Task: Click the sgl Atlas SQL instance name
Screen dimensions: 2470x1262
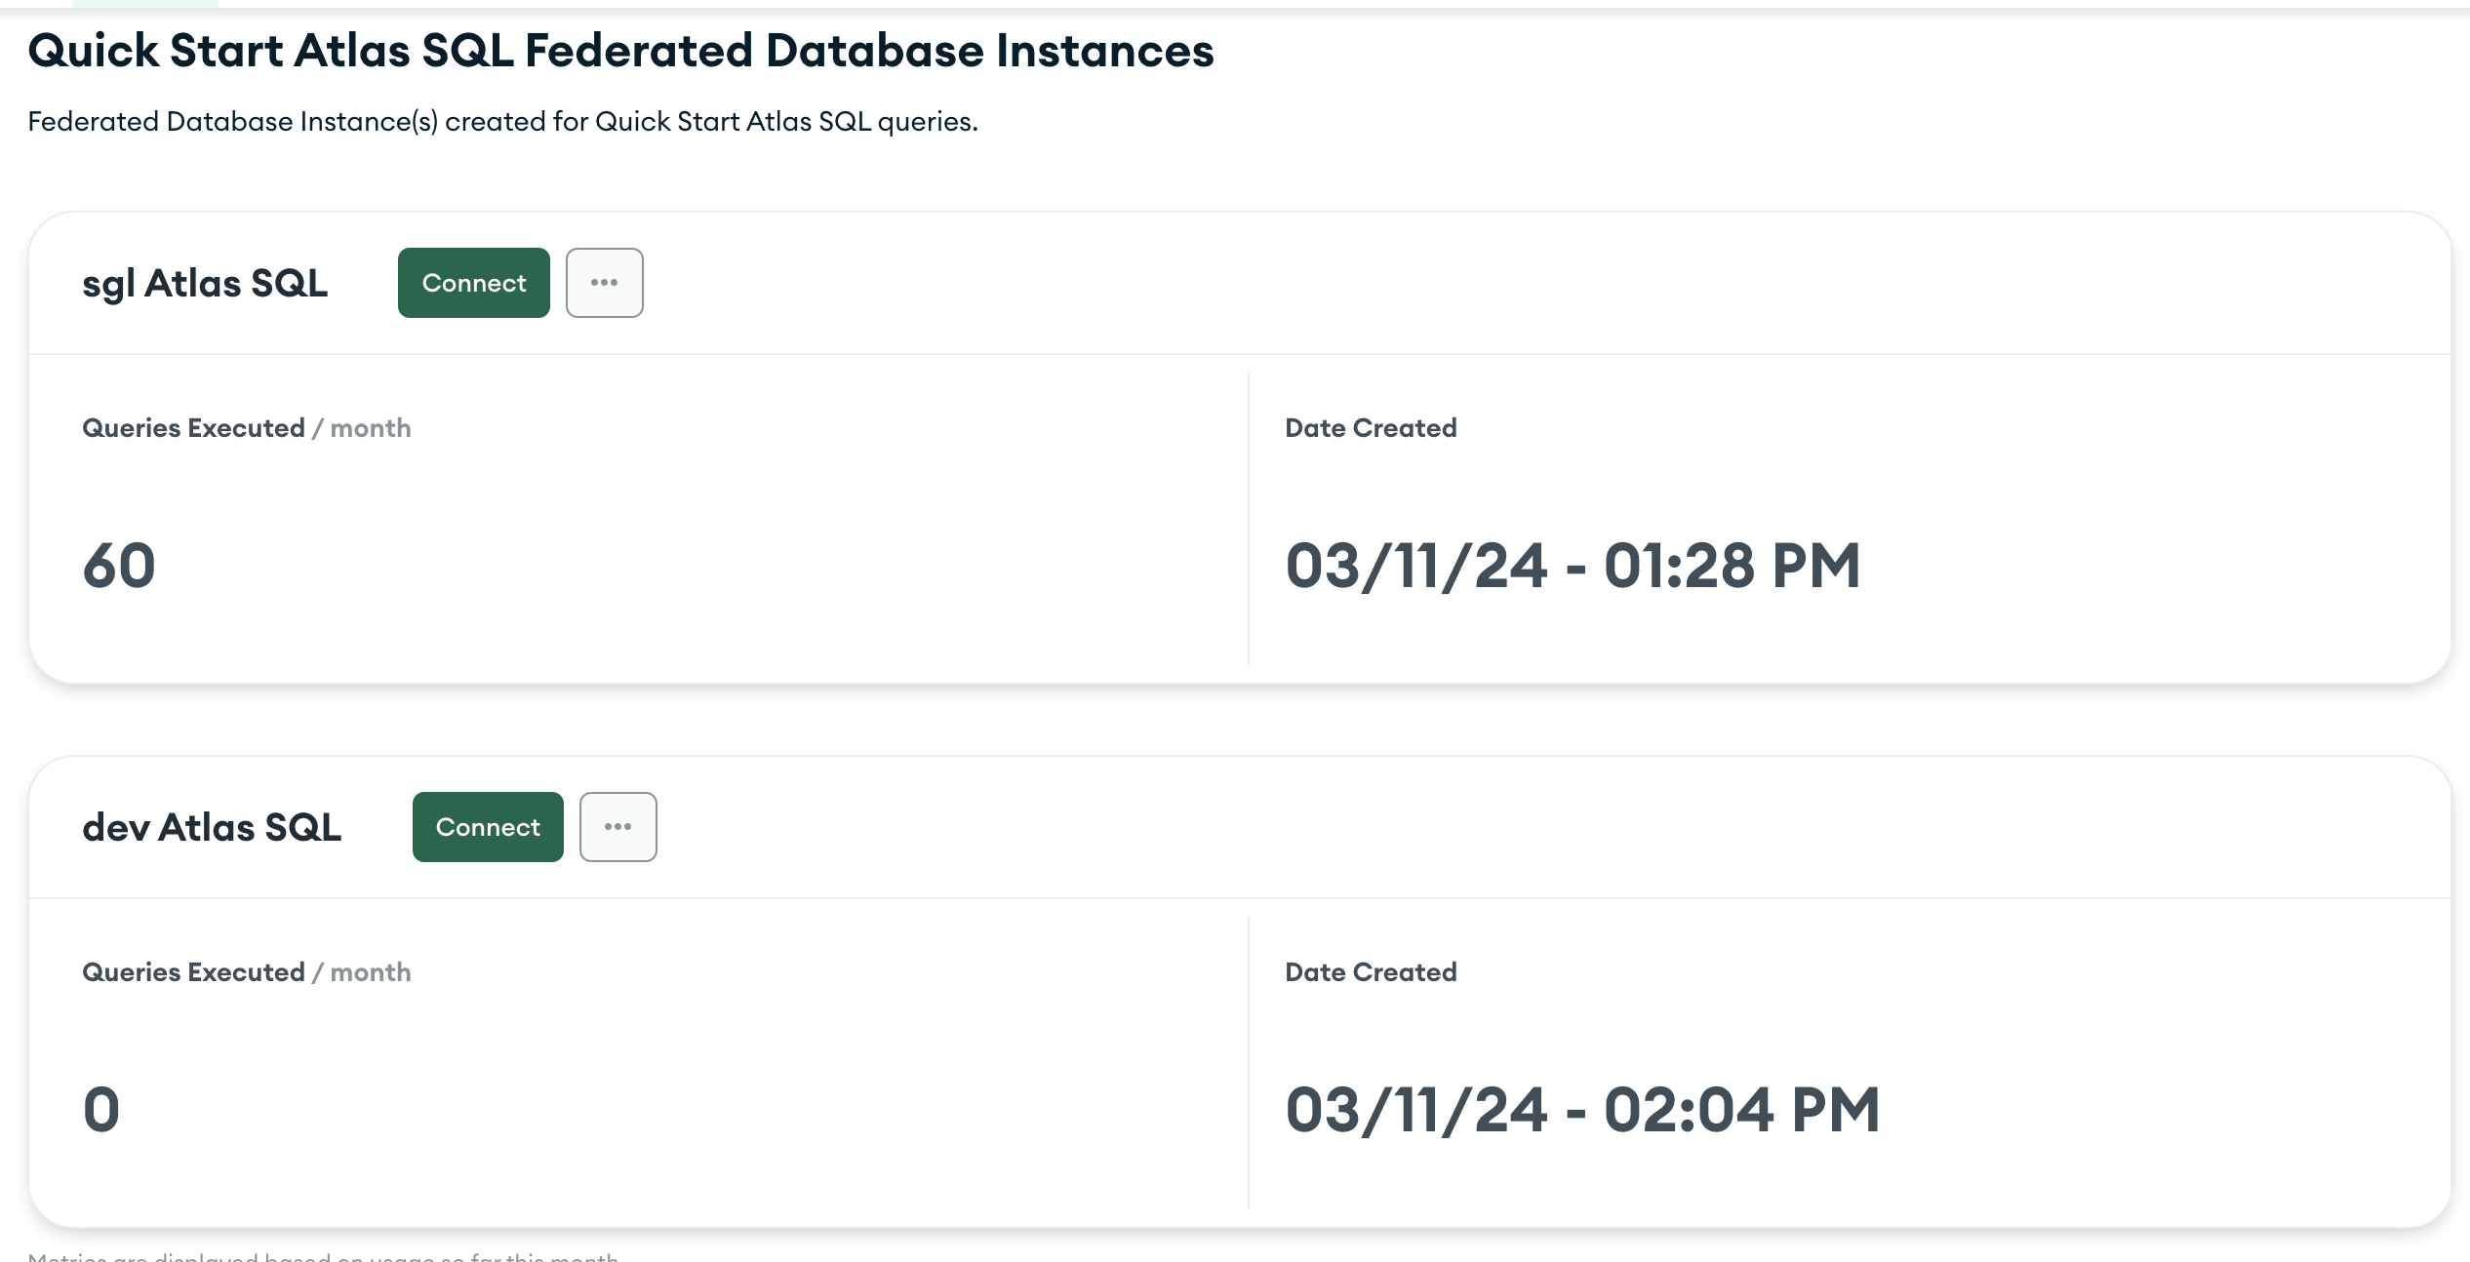Action: (205, 284)
